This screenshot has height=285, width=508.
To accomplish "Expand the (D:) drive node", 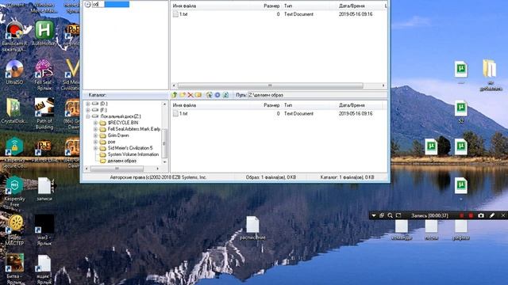I will click(x=88, y=104).
